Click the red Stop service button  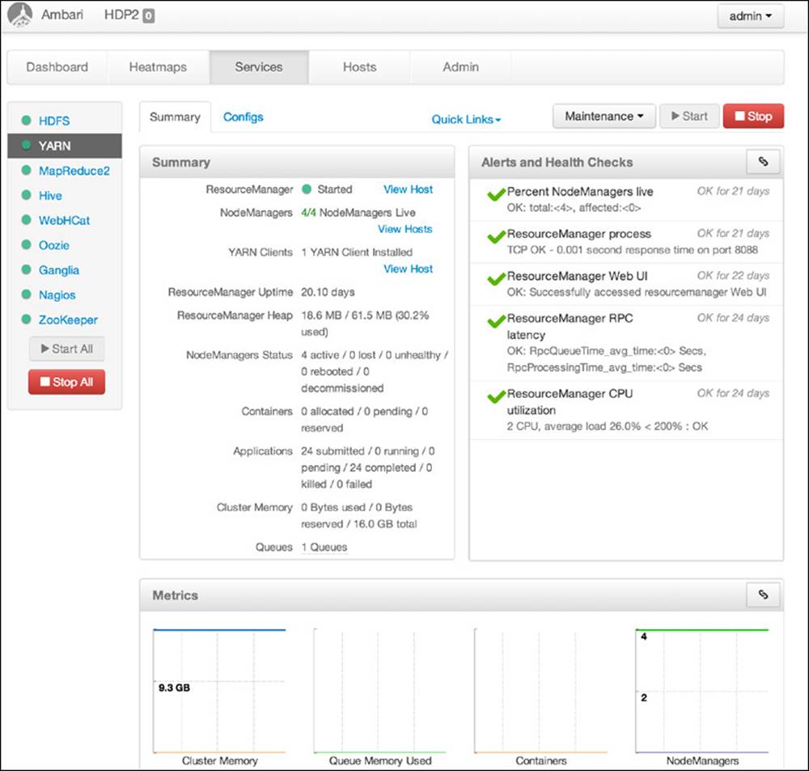pyautogui.click(x=753, y=116)
